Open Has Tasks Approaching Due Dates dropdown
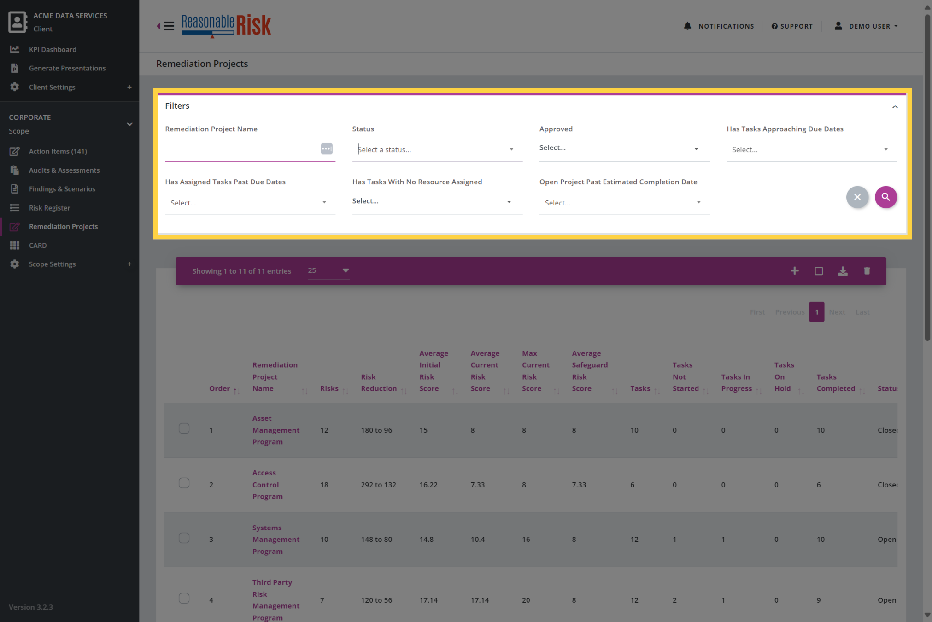Viewport: 932px width, 622px height. [x=811, y=149]
